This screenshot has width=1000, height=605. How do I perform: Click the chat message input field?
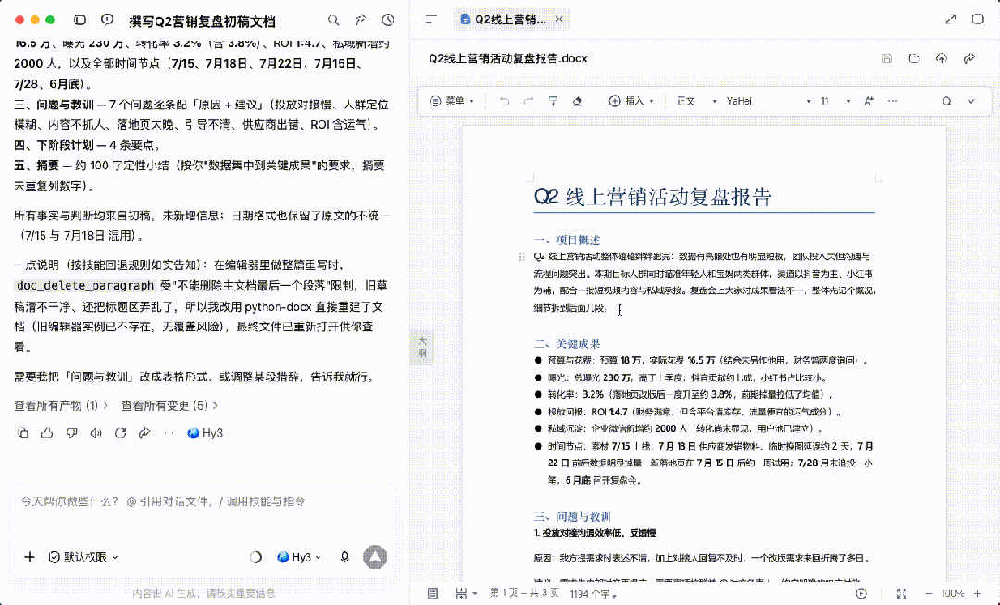point(202,501)
